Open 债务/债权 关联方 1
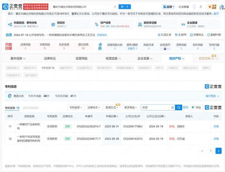This screenshot has width=225, height=172. 132,47
